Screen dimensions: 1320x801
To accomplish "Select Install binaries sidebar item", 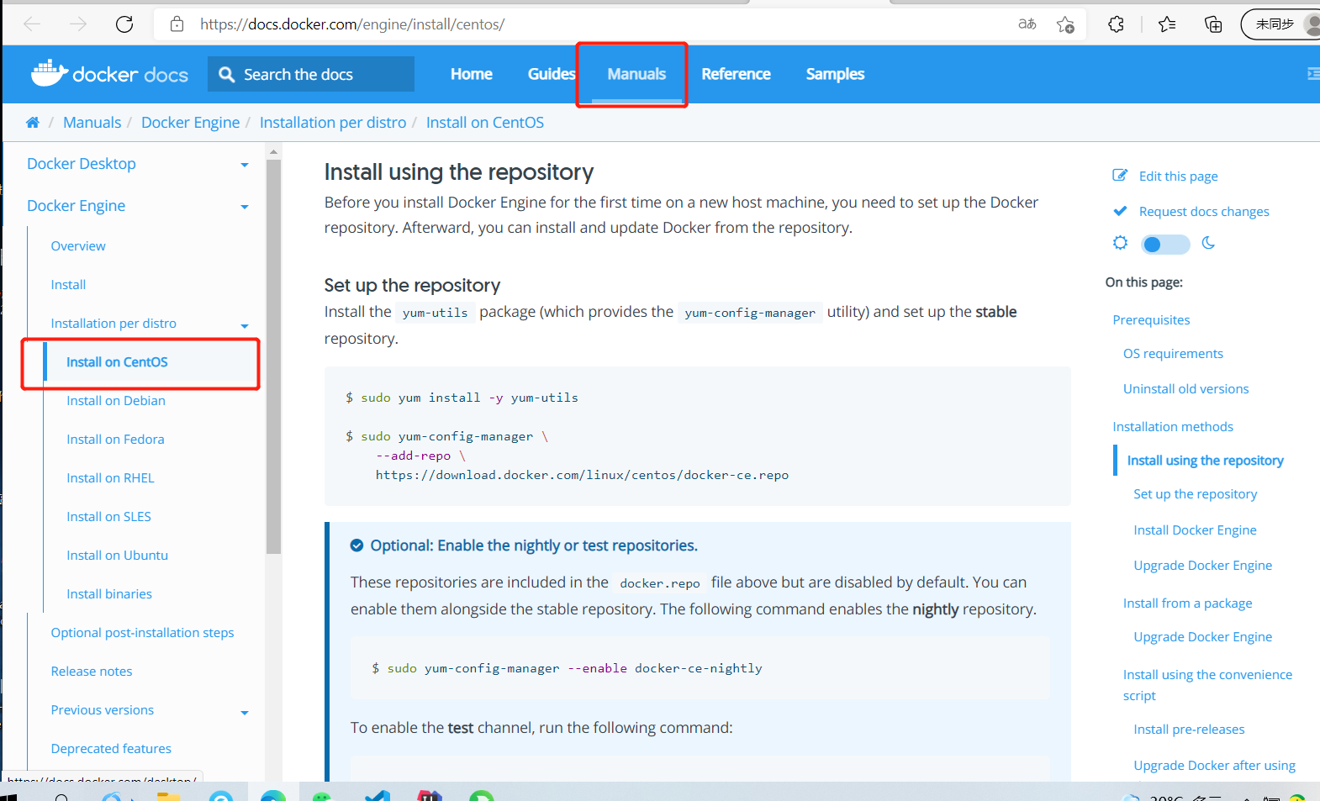I will pos(109,594).
